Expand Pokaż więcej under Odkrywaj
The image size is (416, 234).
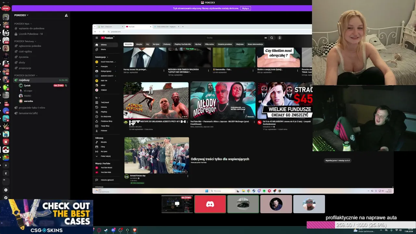pyautogui.click(x=106, y=156)
